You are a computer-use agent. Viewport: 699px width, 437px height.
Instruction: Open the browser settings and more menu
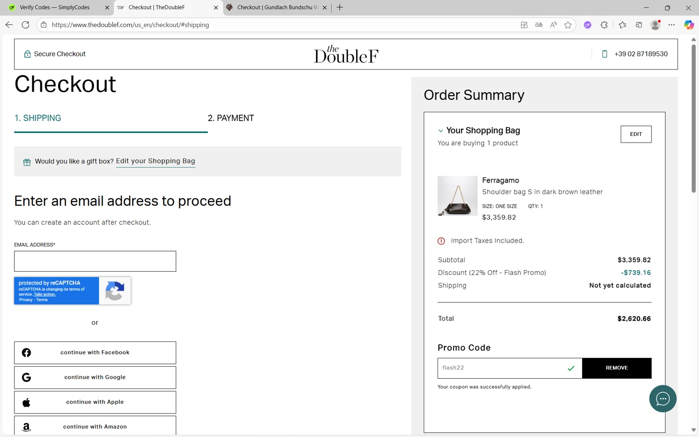click(x=672, y=25)
